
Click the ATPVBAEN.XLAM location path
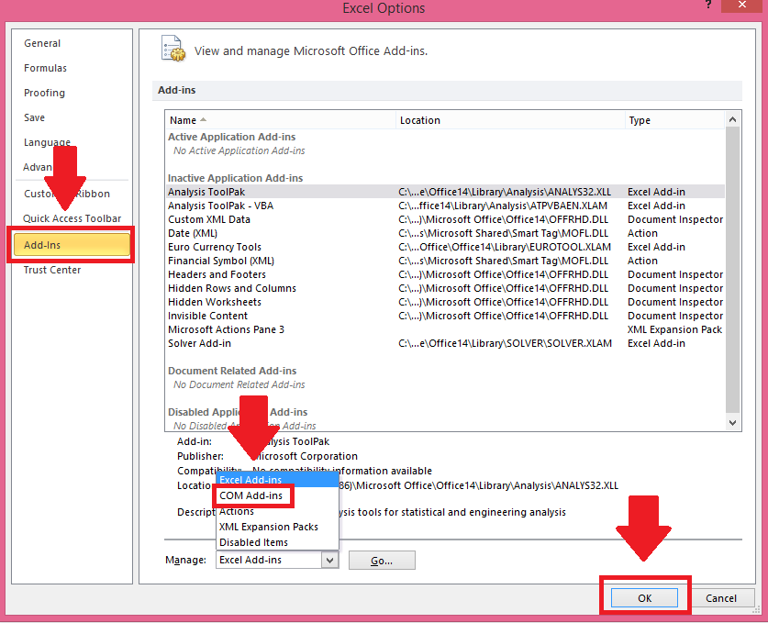503,206
